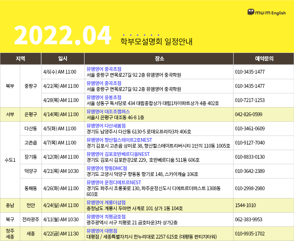The width and height of the screenshot is (294, 241).
Task: Select the 학부모설명회 일정안내 heading
Action: [157, 41]
